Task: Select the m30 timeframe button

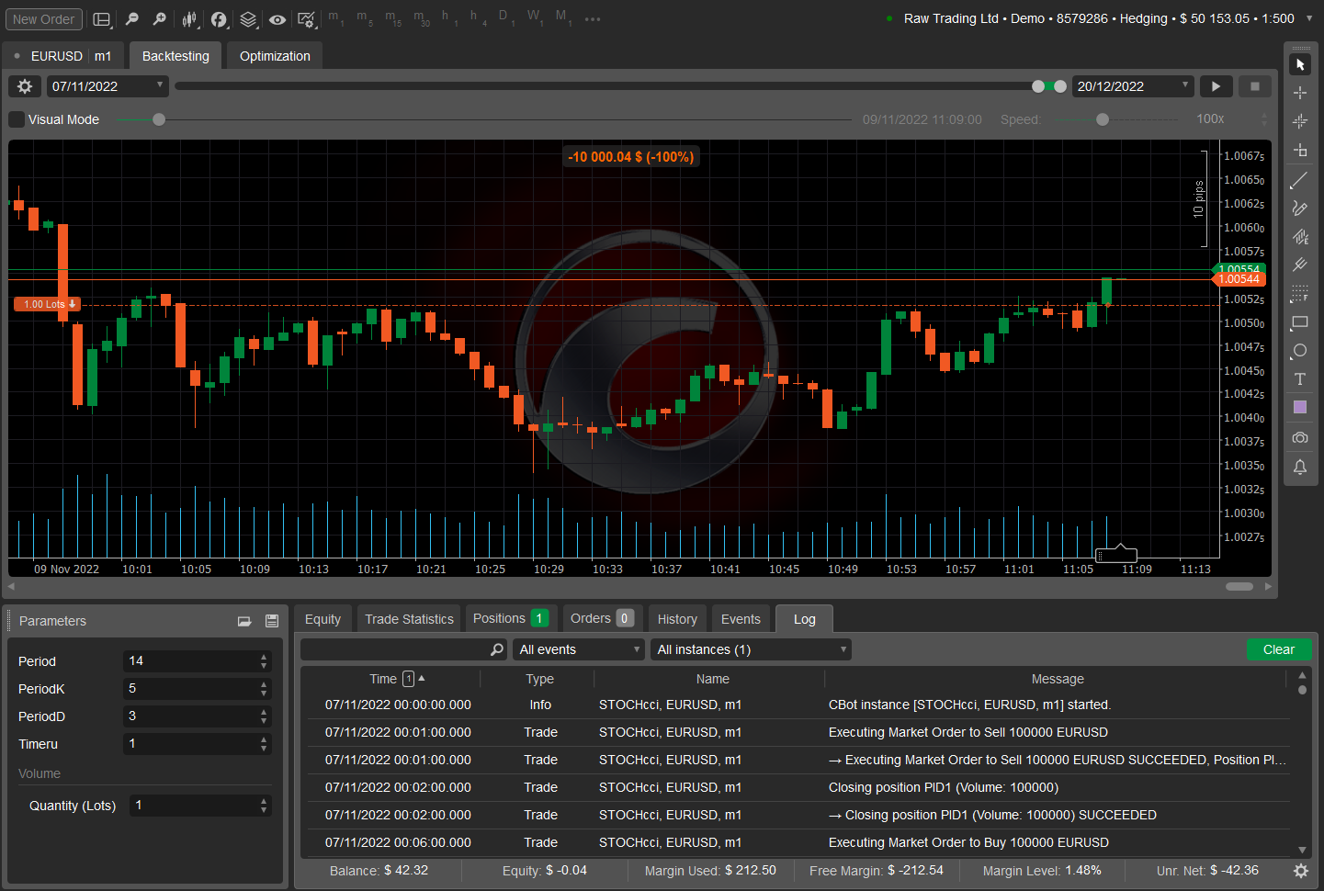Action: [x=422, y=18]
